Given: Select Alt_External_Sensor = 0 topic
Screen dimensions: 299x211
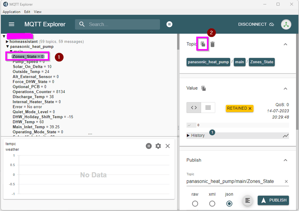Looking at the screenshot, I should click(36, 77).
